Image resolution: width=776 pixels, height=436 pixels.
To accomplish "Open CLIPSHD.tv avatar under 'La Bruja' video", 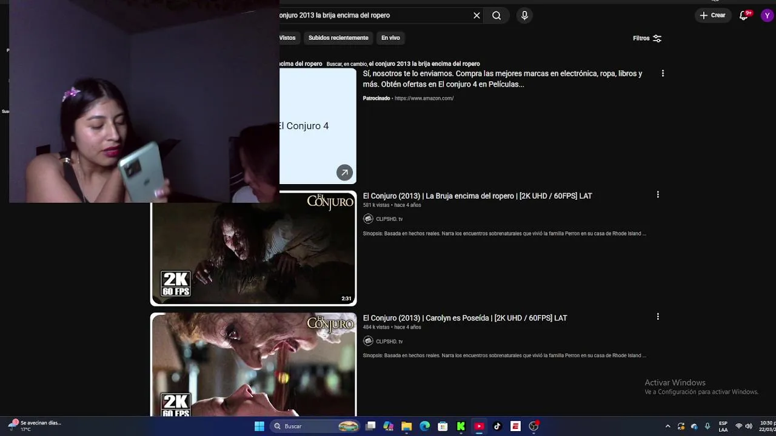I will coord(368,219).
